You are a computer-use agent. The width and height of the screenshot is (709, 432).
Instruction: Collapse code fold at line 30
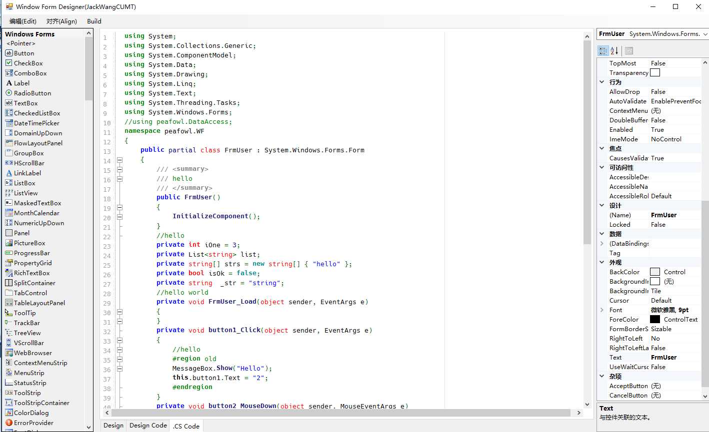click(119, 312)
